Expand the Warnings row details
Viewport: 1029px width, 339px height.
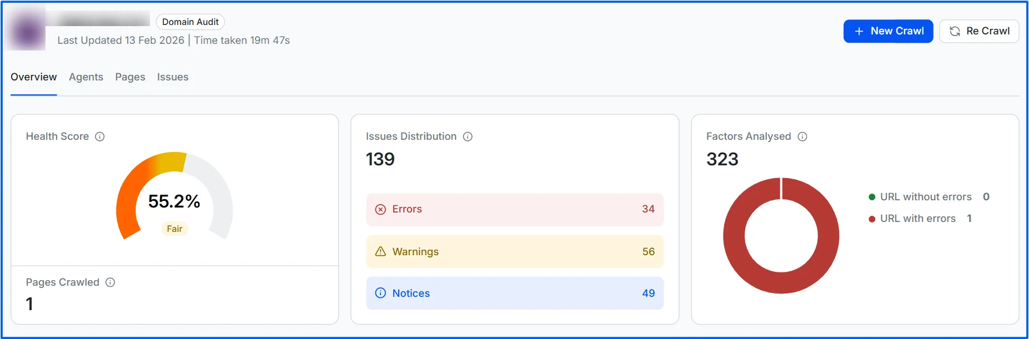click(x=514, y=251)
